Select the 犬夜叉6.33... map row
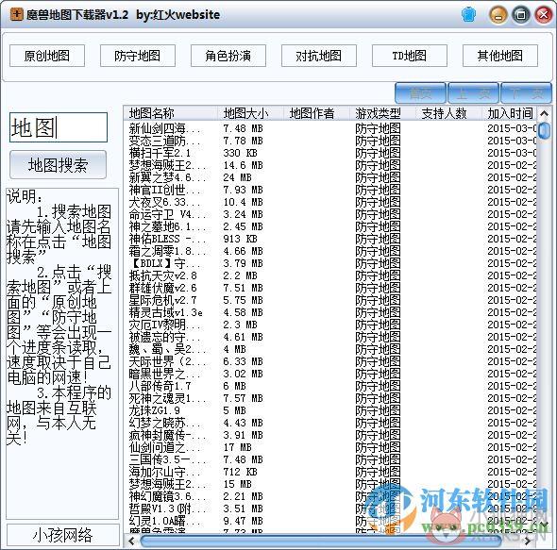 pos(330,202)
